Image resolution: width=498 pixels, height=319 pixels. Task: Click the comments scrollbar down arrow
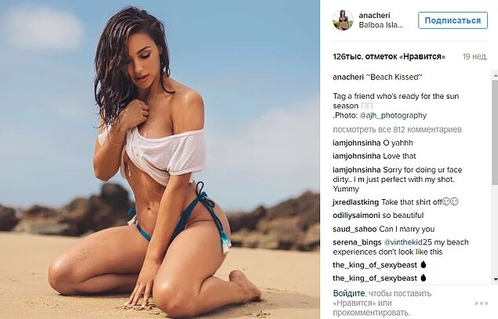[495, 279]
